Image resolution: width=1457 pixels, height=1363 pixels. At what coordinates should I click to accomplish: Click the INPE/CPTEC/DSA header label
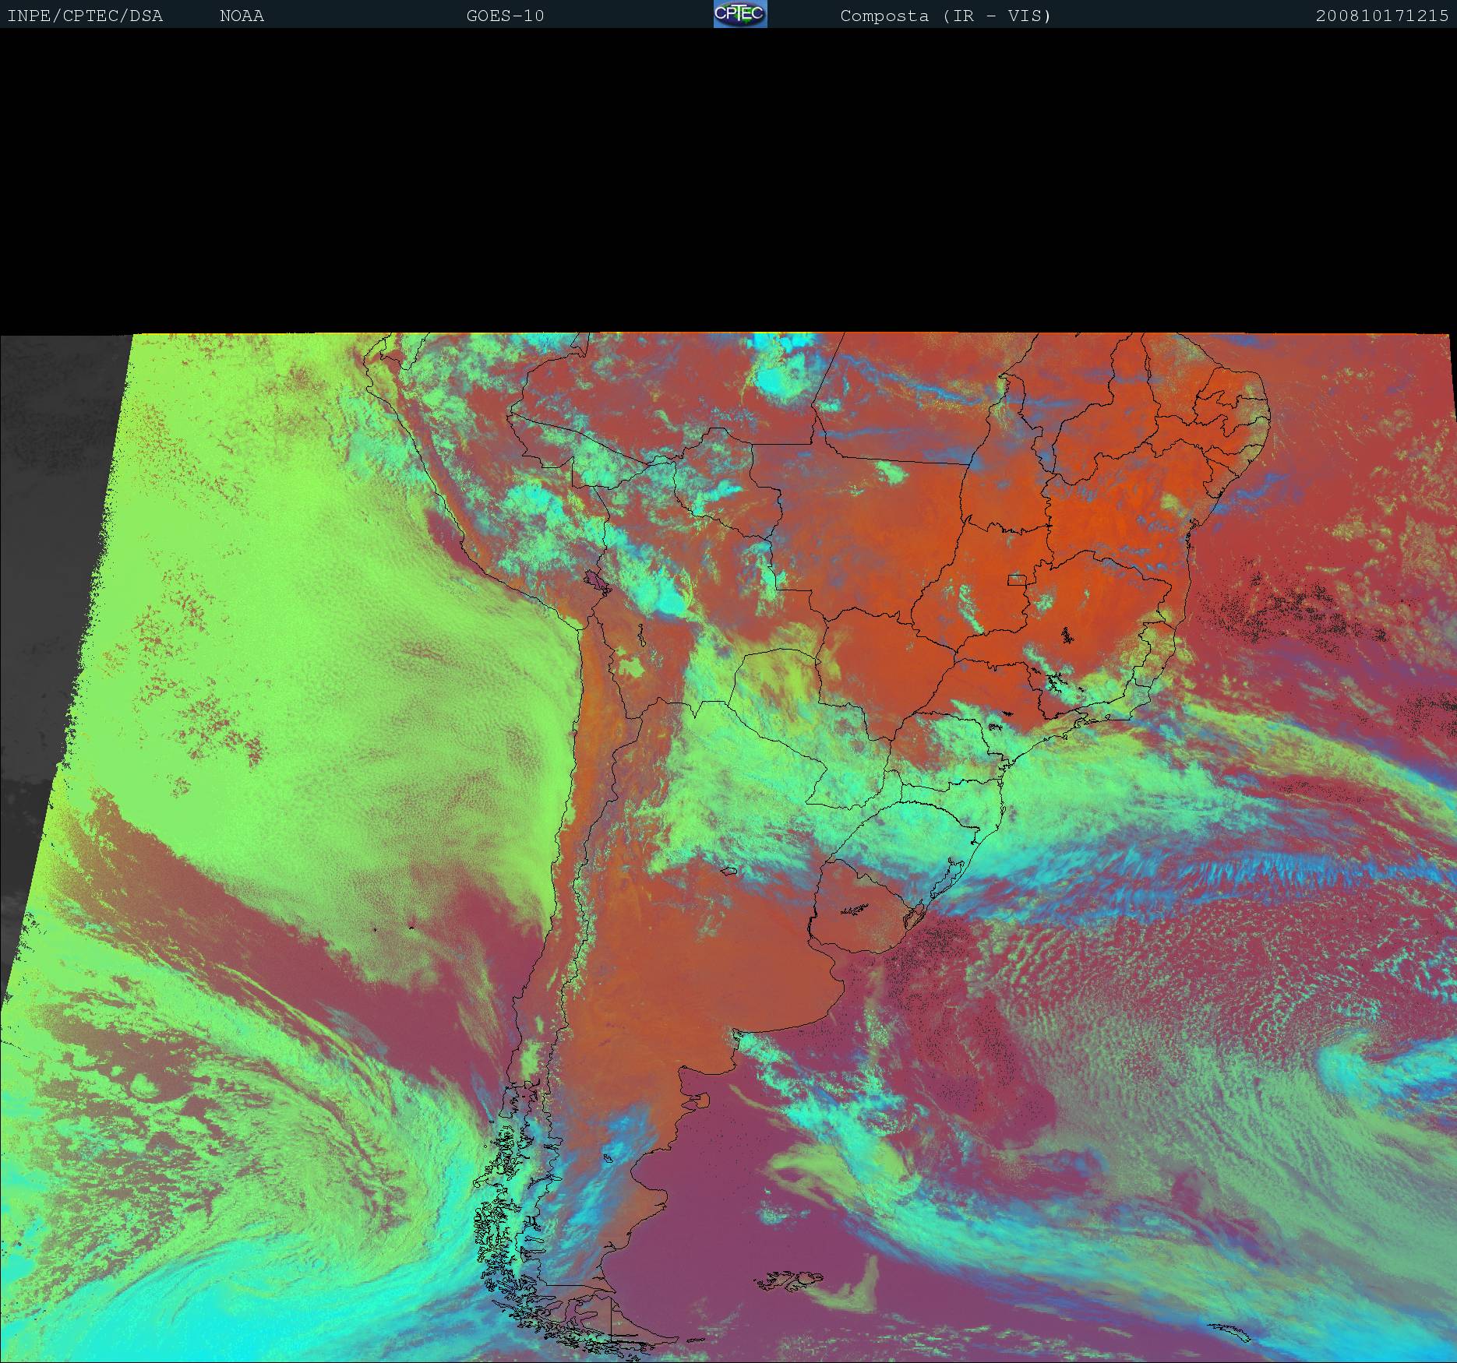85,16
